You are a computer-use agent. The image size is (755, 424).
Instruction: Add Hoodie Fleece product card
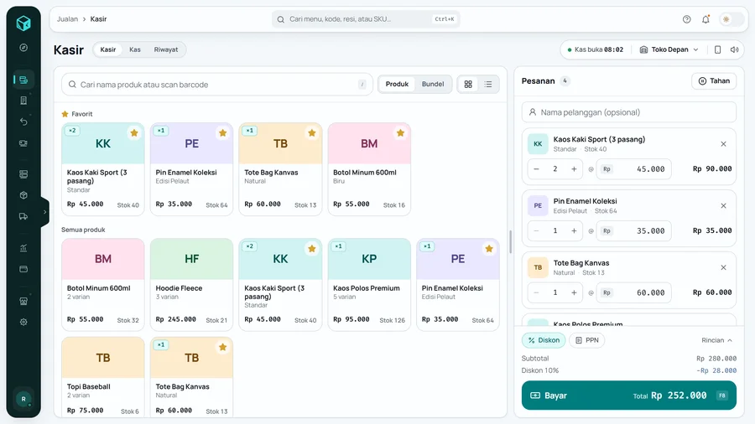[191, 285]
